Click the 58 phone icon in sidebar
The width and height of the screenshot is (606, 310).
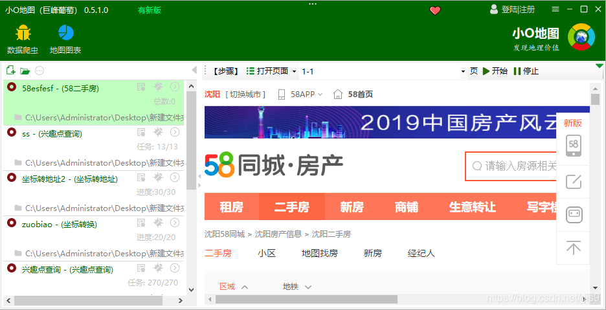click(x=574, y=146)
